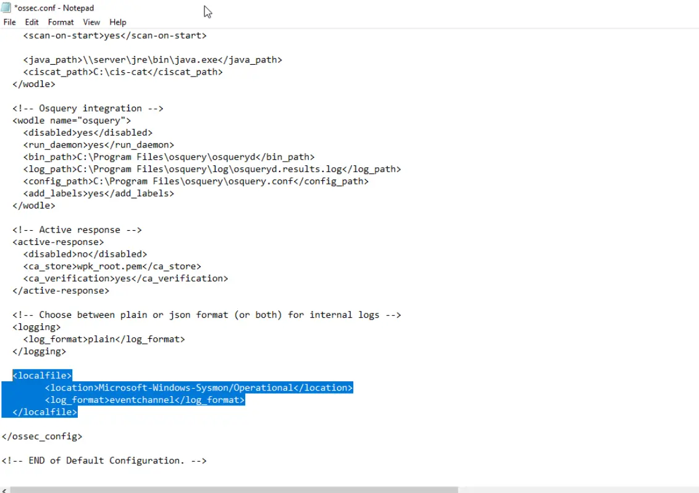Screen dimensions: 699x493
Task: Open the Format menu
Action: pyautogui.click(x=61, y=22)
